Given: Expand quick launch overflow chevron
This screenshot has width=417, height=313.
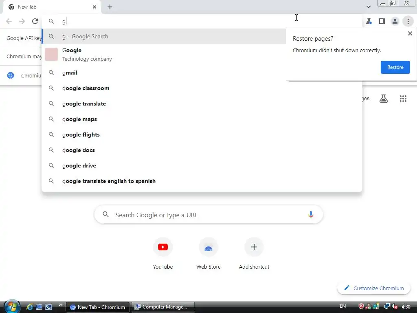Looking at the screenshot, I should [60, 305].
